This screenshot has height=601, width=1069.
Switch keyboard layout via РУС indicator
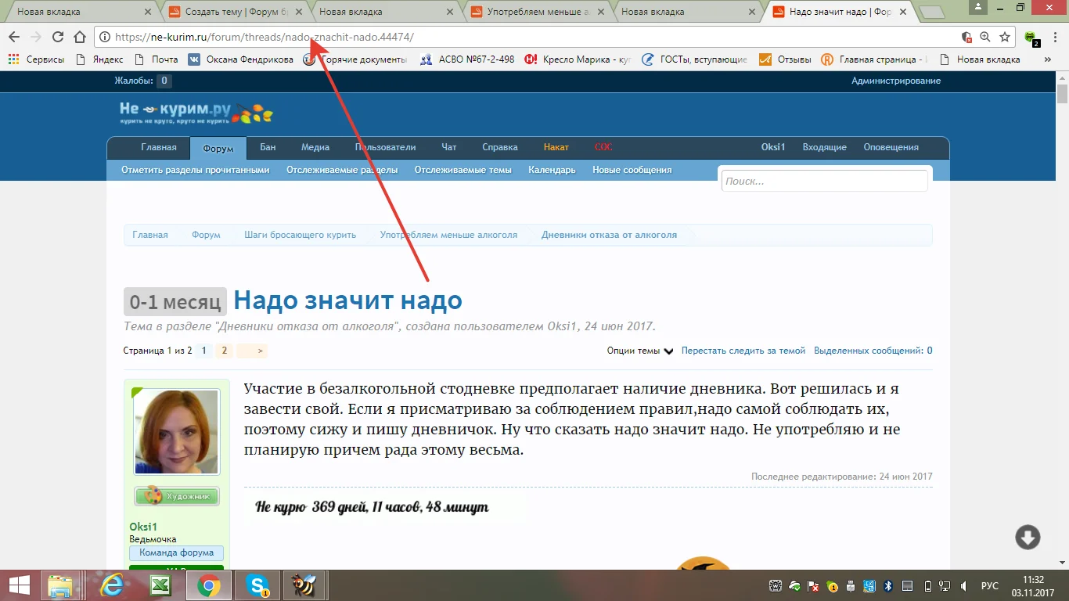click(989, 585)
